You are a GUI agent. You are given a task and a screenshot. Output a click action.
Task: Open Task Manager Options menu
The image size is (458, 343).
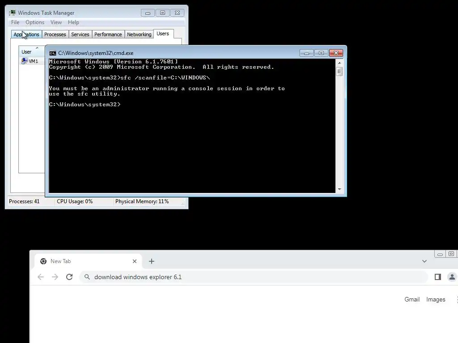35,22
